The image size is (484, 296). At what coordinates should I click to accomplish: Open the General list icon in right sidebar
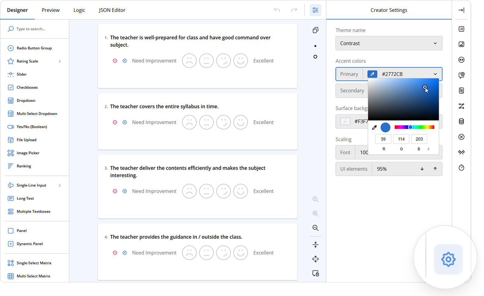[x=461, y=29]
